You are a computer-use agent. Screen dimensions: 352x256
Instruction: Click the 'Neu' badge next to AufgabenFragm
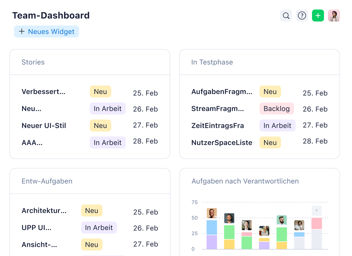tap(270, 91)
